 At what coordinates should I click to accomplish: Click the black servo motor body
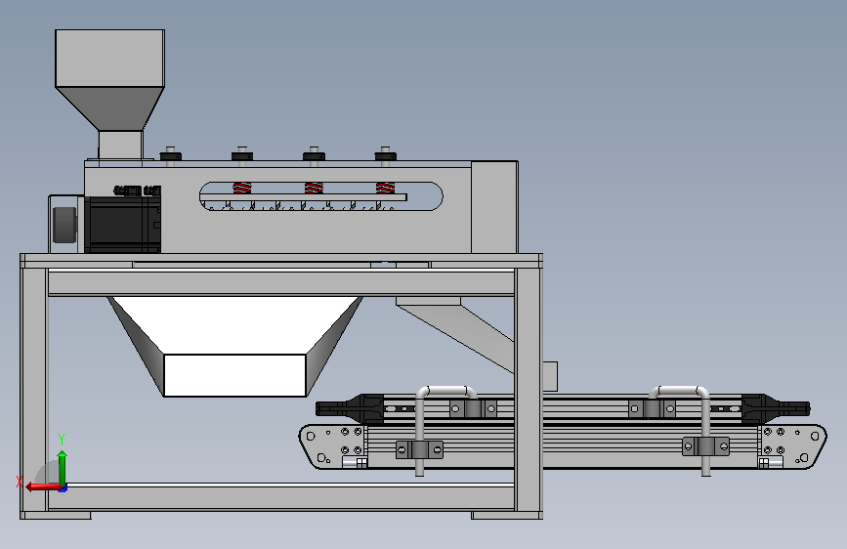123,225
